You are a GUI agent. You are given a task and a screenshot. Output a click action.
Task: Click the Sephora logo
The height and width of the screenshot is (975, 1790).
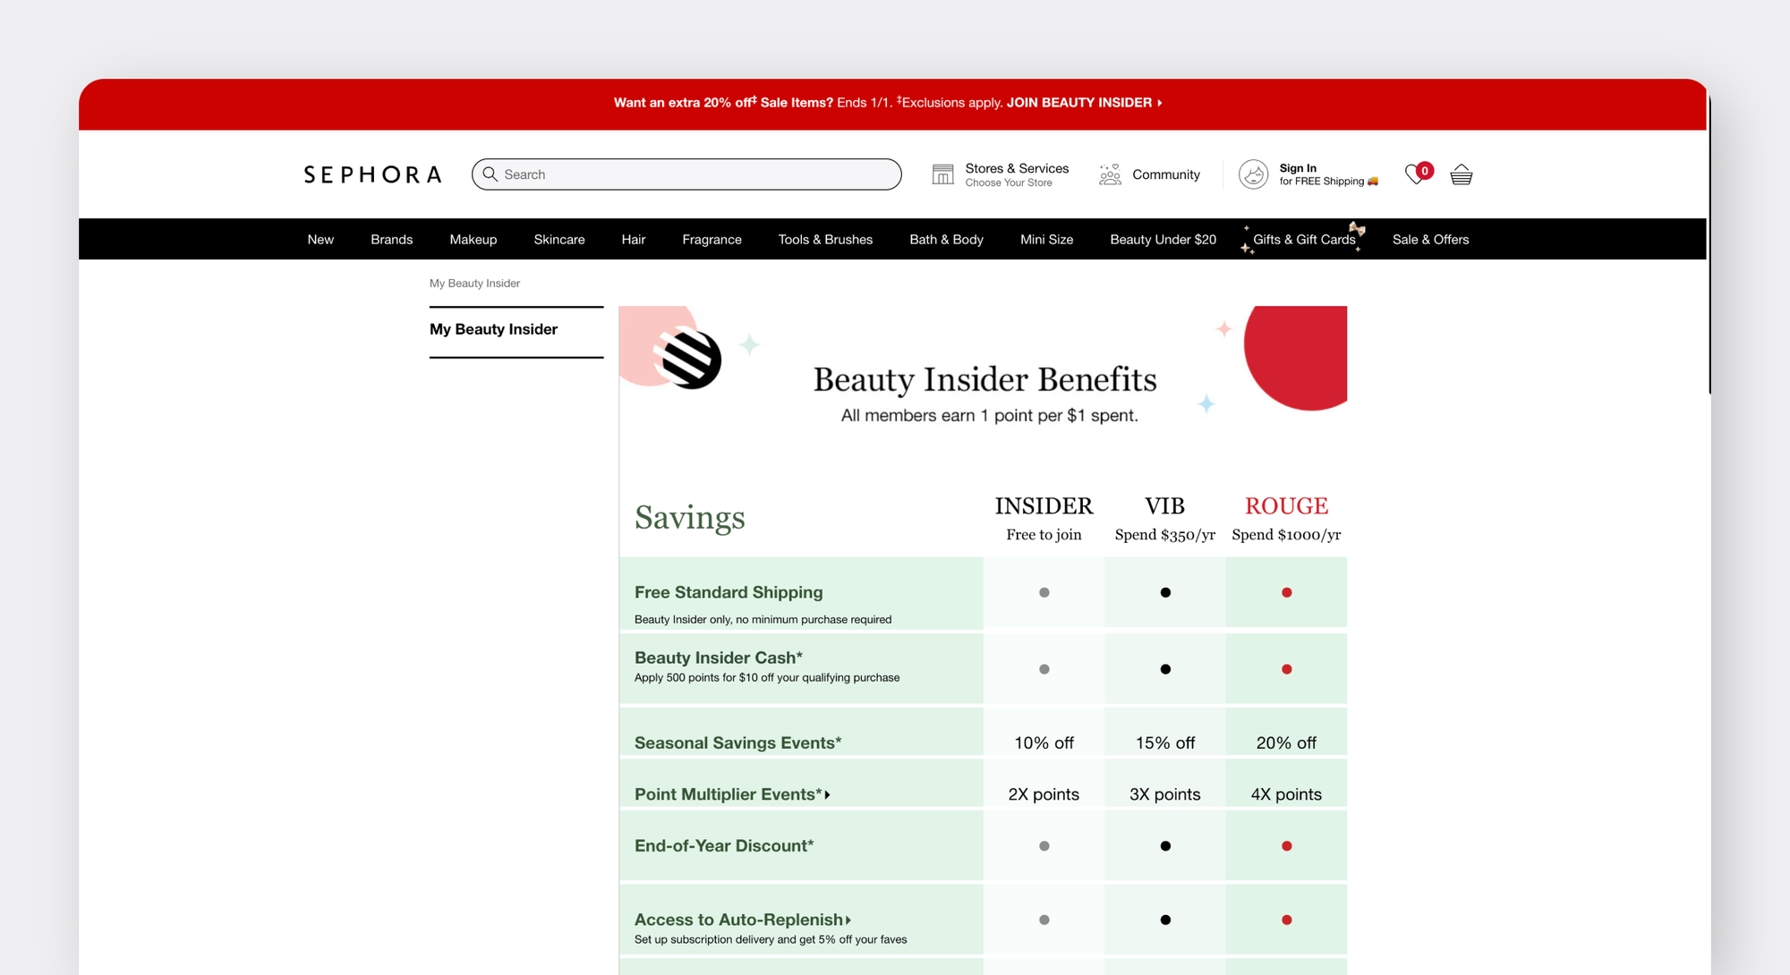pyautogui.click(x=371, y=174)
